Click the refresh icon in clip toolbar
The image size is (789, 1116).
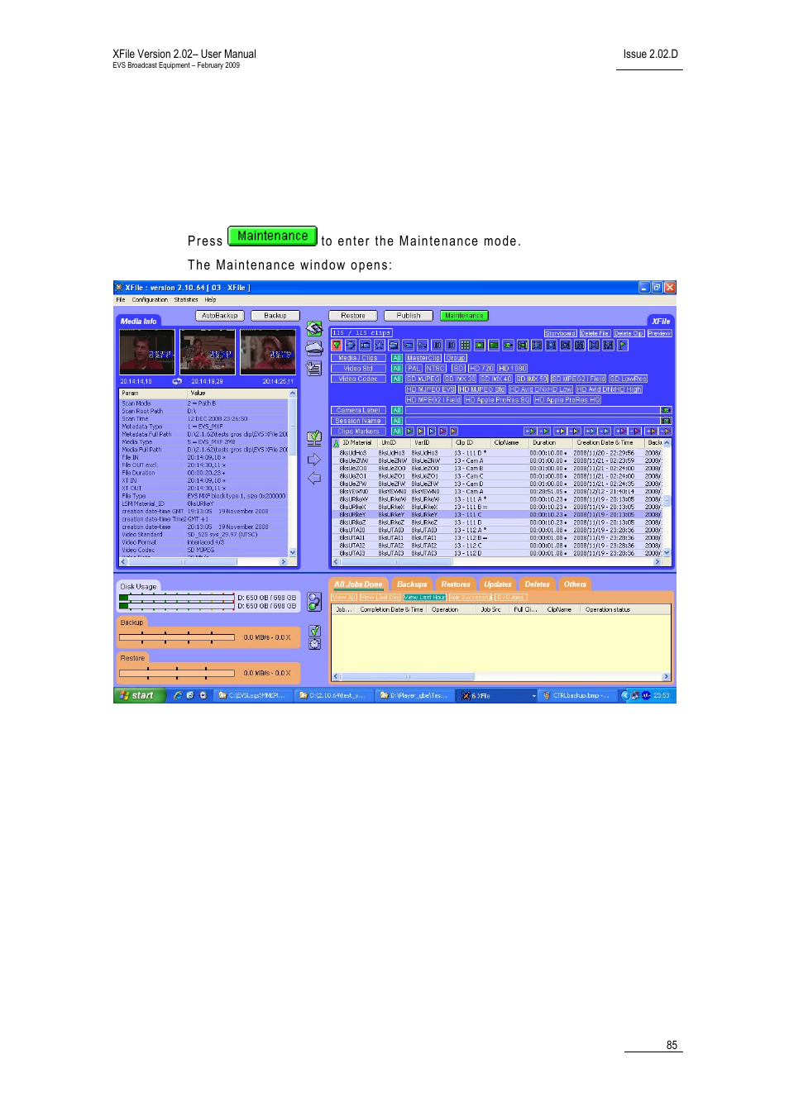351,346
